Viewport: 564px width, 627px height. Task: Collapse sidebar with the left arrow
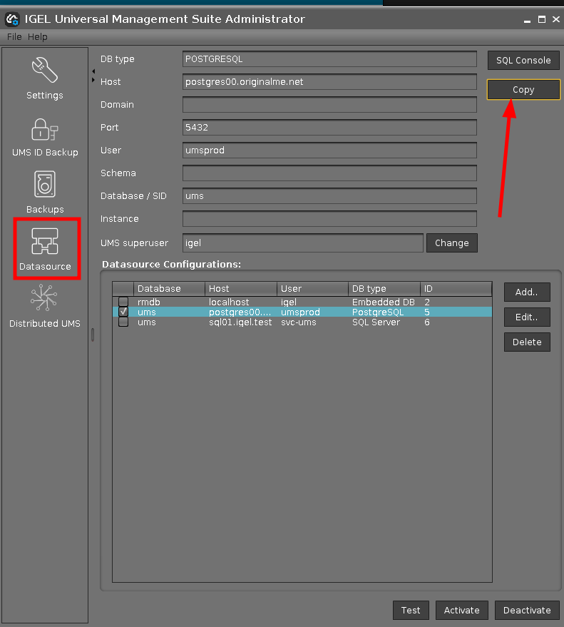tap(93, 71)
